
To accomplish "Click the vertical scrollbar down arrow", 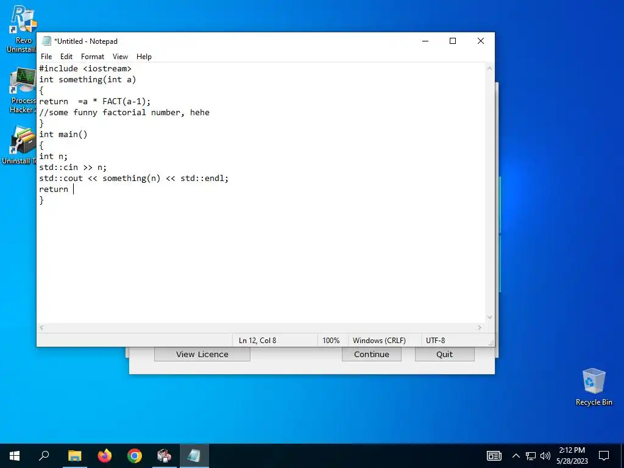I will pyautogui.click(x=489, y=317).
